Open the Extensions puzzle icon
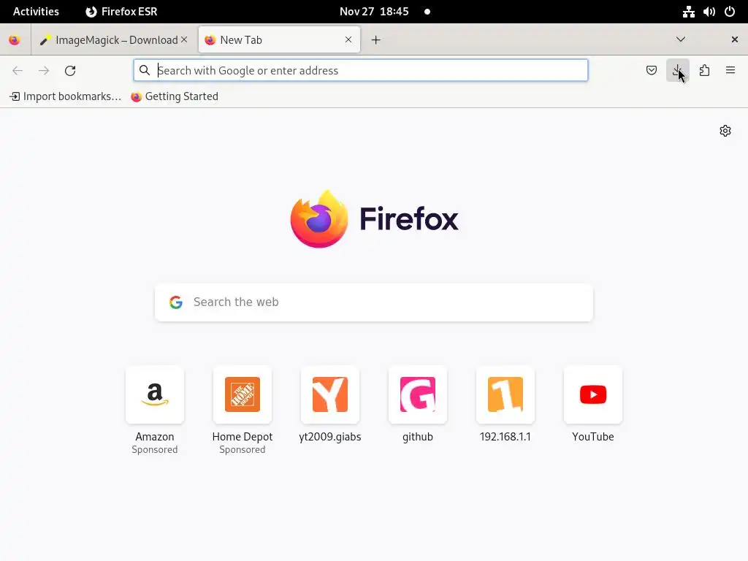748x561 pixels. 704,71
